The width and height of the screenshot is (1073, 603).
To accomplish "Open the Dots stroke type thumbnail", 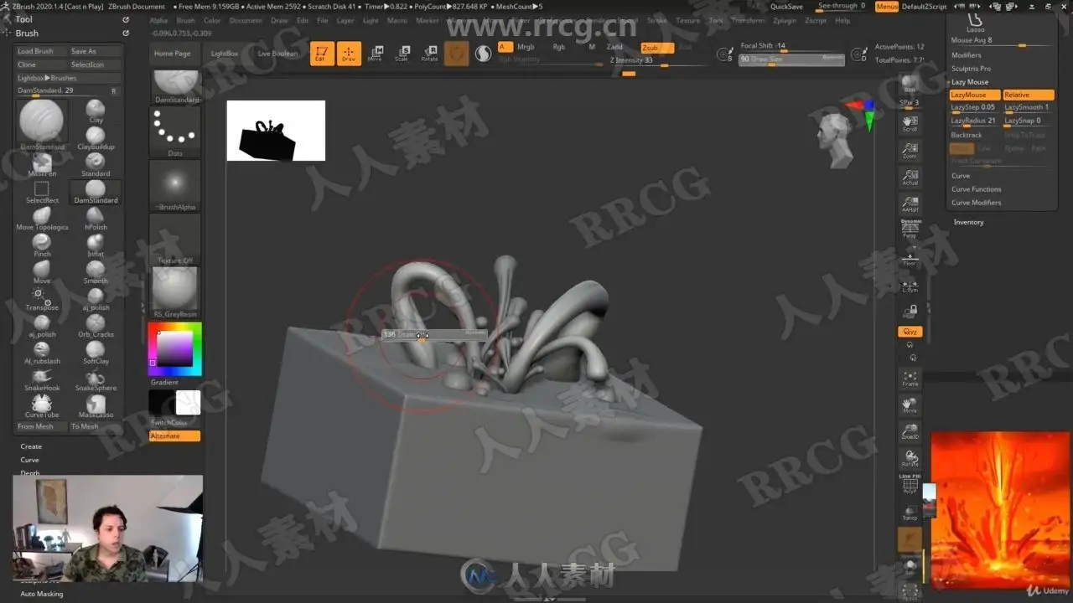I will [175, 132].
